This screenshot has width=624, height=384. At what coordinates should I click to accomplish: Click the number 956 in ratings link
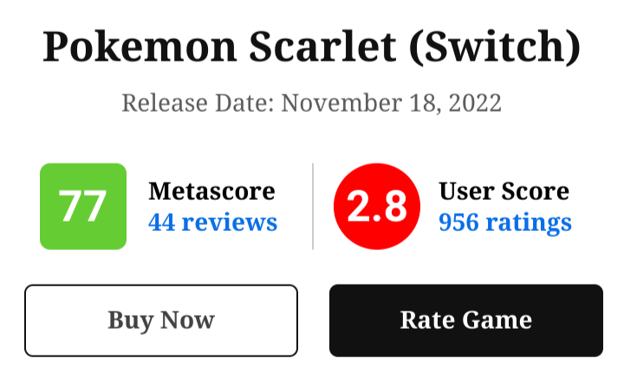459,222
